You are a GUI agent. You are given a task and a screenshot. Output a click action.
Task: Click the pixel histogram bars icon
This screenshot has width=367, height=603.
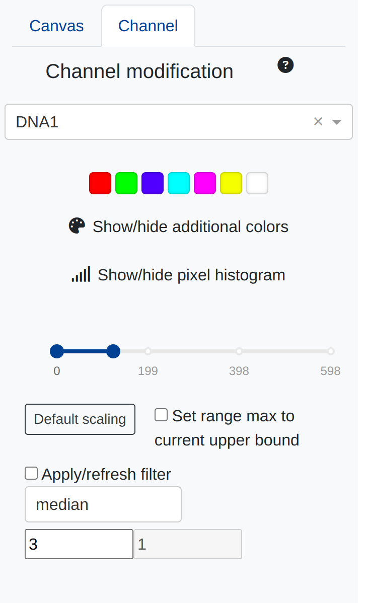tap(81, 274)
